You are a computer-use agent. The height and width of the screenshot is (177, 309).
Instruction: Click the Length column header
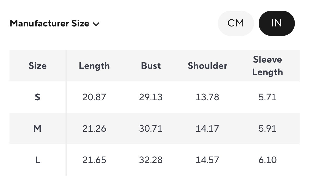(x=94, y=66)
